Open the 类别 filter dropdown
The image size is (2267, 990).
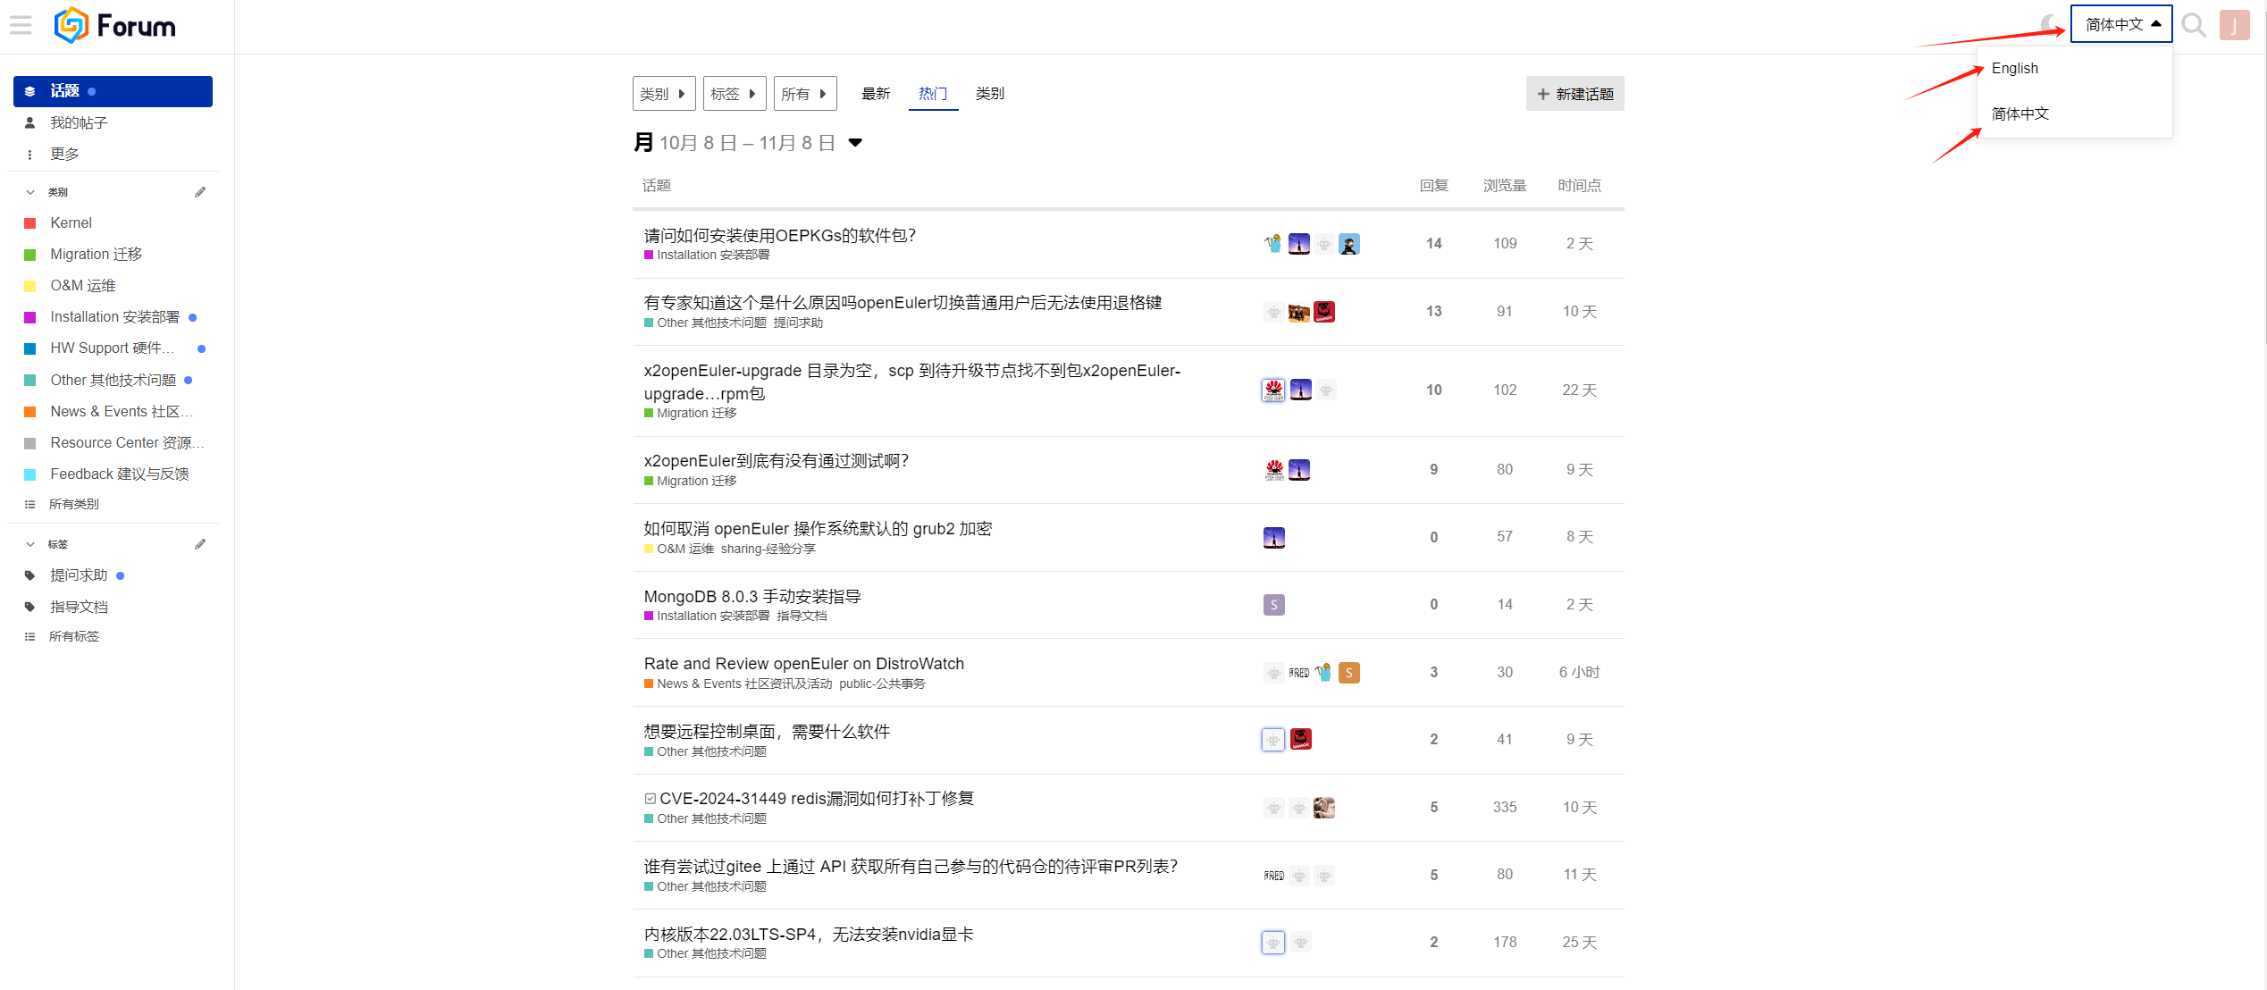point(663,94)
